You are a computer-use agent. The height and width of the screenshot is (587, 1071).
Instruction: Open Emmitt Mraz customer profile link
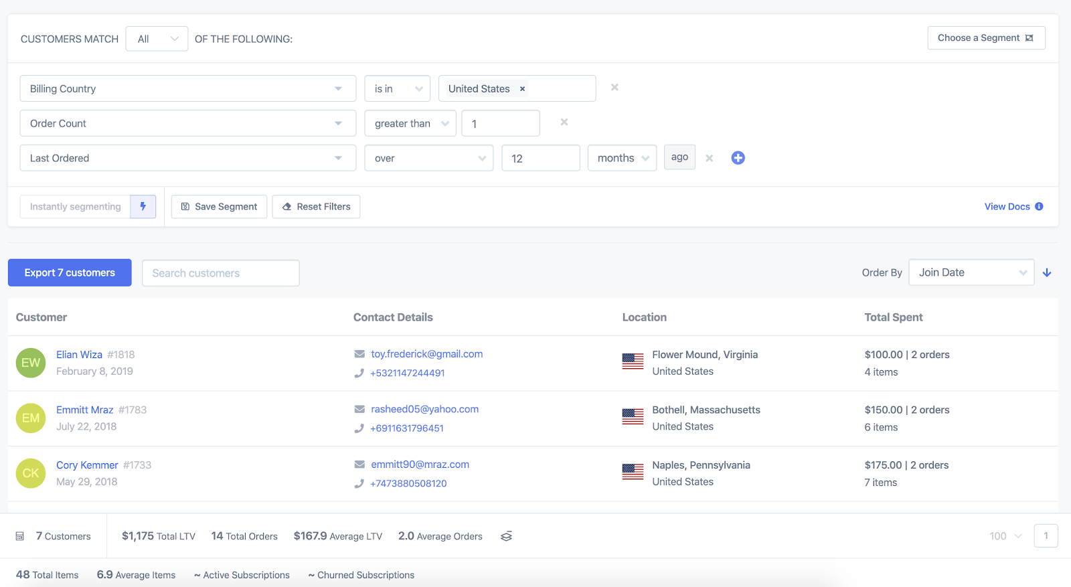click(84, 410)
